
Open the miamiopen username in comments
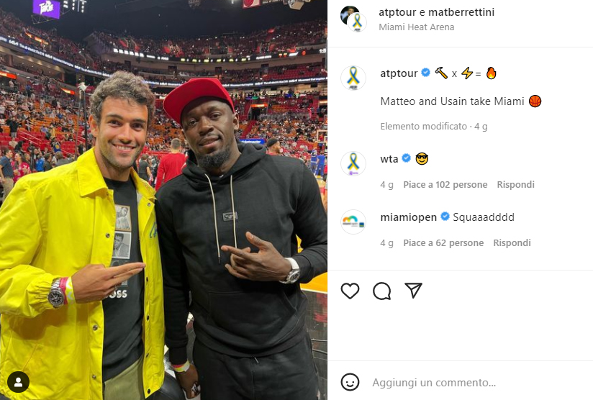coord(409,217)
